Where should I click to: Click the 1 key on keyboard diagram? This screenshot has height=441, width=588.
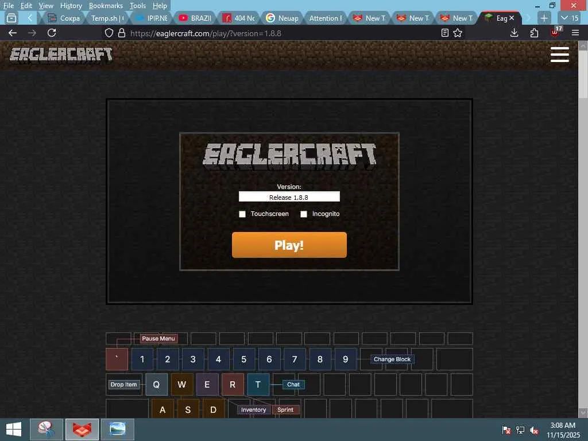coord(142,359)
